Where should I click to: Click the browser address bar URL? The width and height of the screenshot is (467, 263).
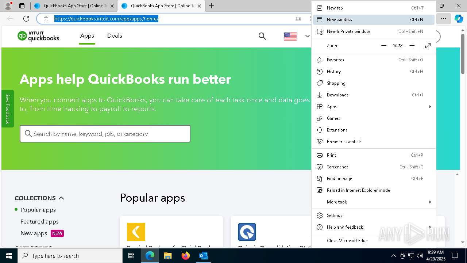[x=107, y=19]
